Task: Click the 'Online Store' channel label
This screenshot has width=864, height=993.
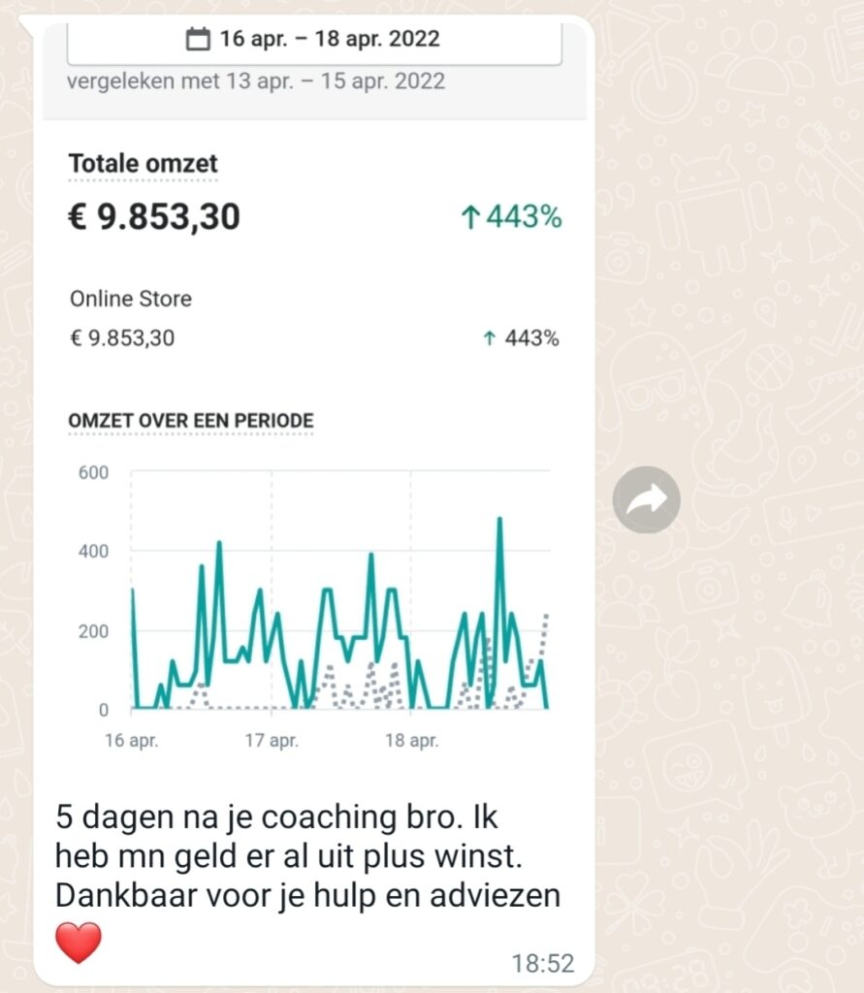Action: (131, 299)
